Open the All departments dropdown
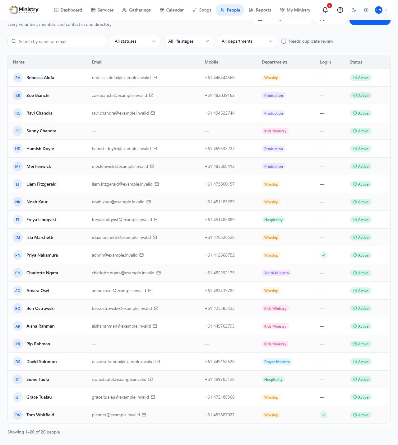Viewport: 398px width, 445px height. (x=247, y=41)
